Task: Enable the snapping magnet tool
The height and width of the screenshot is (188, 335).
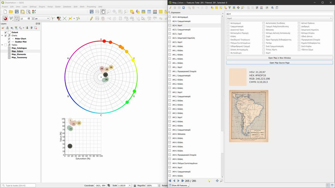Action: coord(5,18)
